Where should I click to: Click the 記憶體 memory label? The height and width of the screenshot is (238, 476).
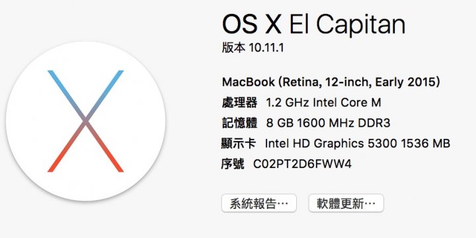click(239, 123)
